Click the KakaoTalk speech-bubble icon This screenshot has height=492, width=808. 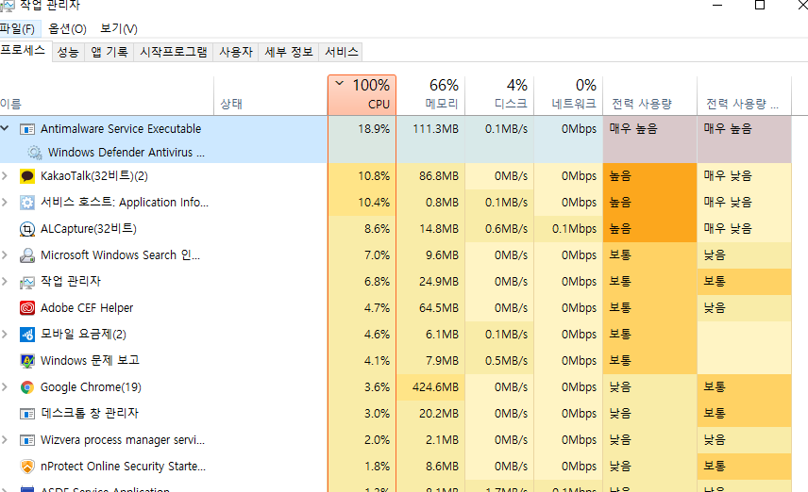pyautogui.click(x=26, y=176)
